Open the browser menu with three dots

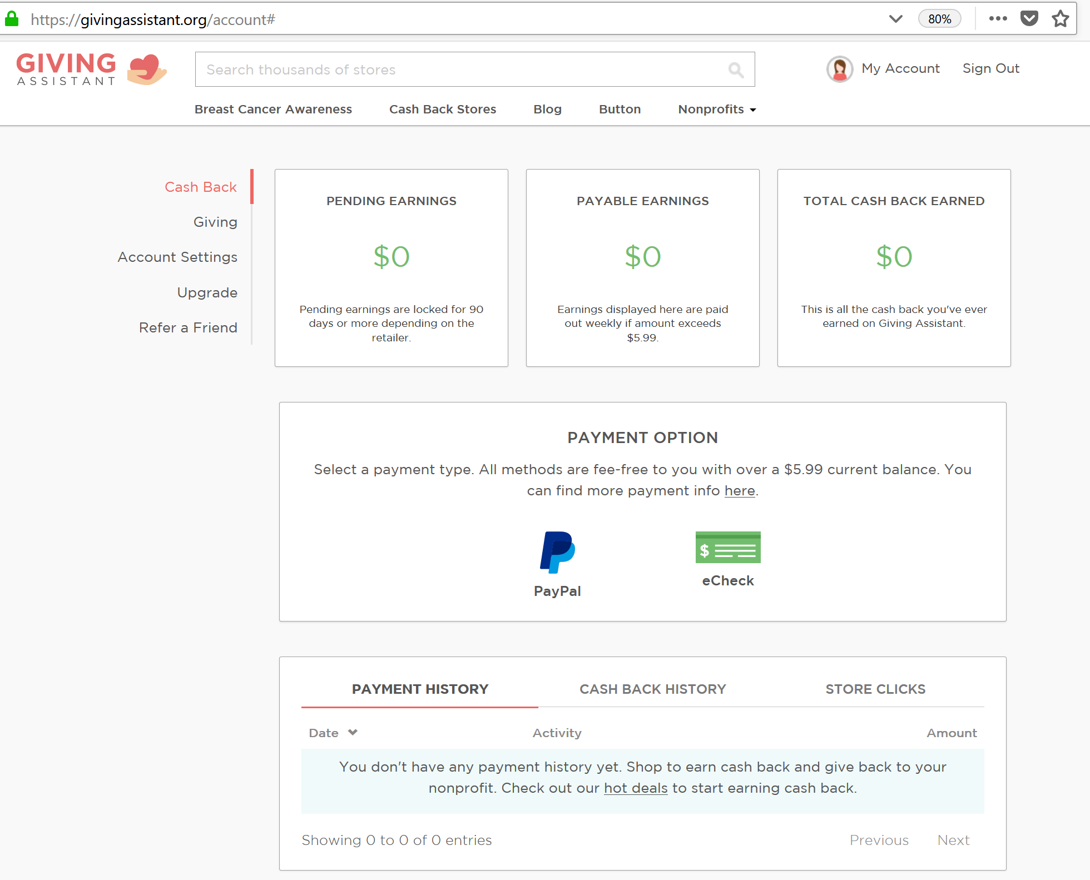[998, 18]
